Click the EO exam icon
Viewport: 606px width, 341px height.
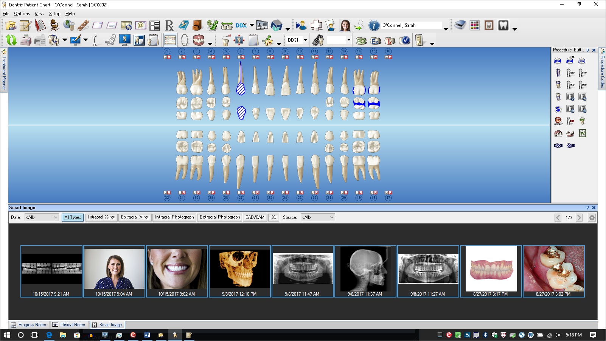coord(361,40)
